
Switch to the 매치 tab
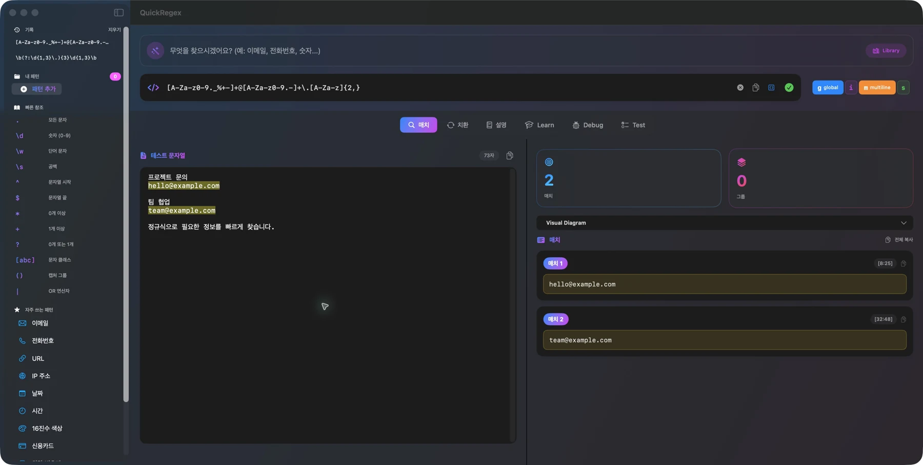coord(418,125)
